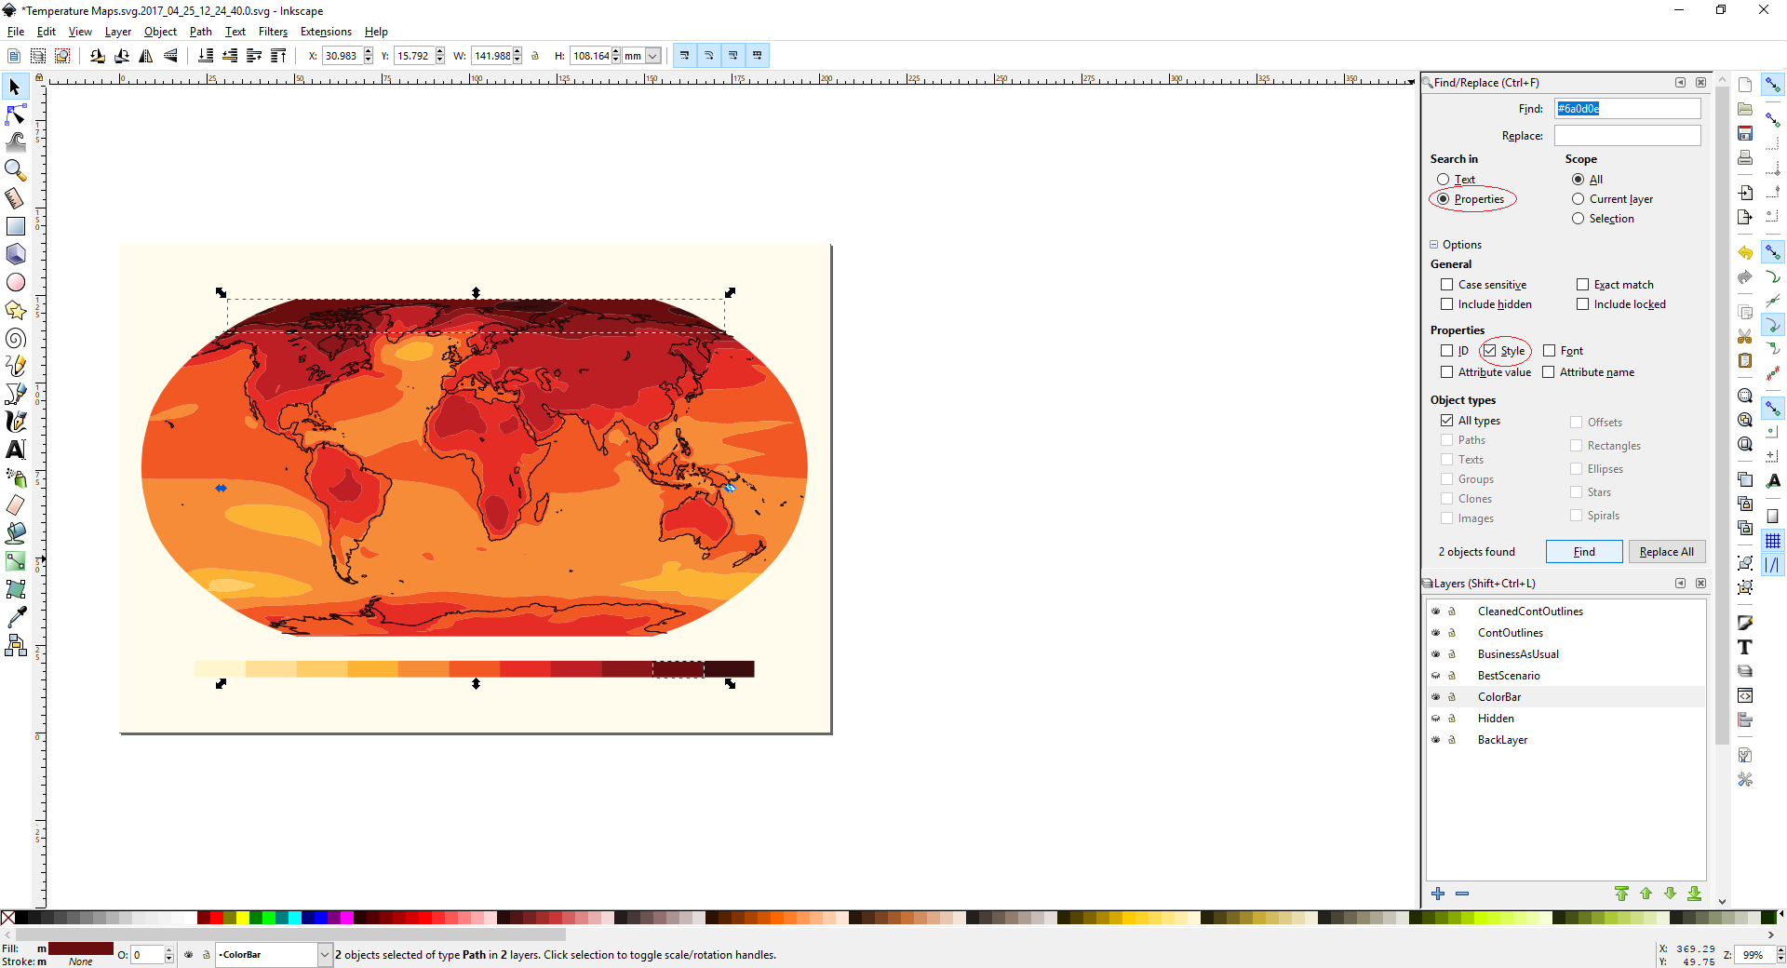Click the Replace text input field
1787x968 pixels.
1627,136
